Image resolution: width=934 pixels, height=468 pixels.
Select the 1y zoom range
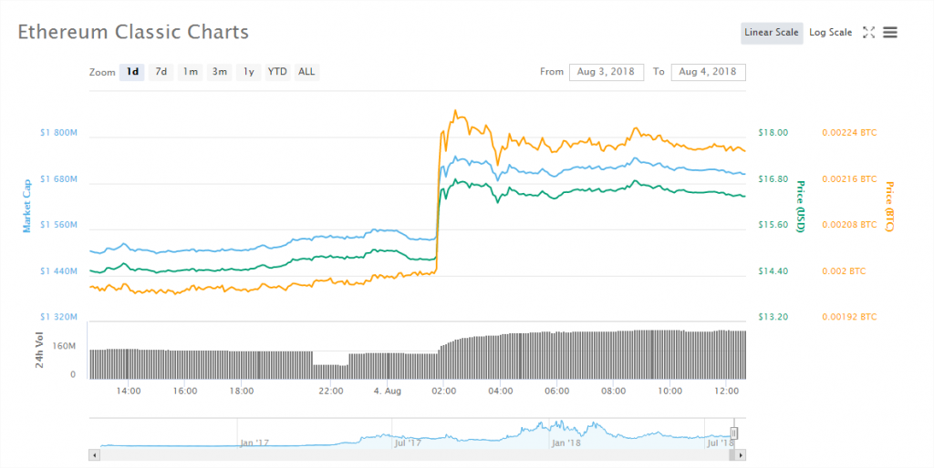coord(248,72)
